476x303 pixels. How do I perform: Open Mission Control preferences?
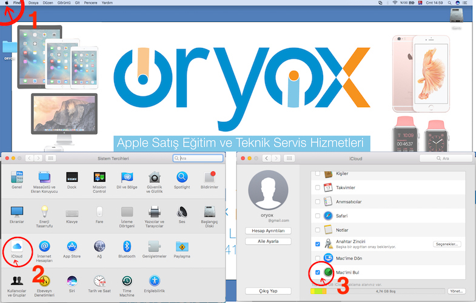[x=99, y=182]
